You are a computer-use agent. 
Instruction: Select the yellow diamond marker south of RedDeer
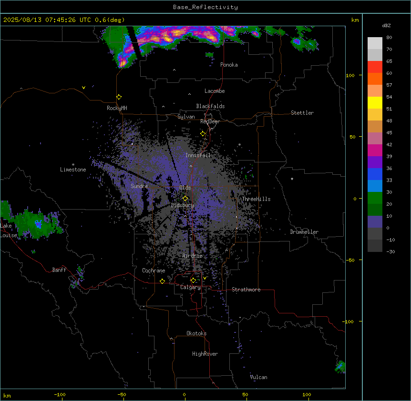(203, 134)
